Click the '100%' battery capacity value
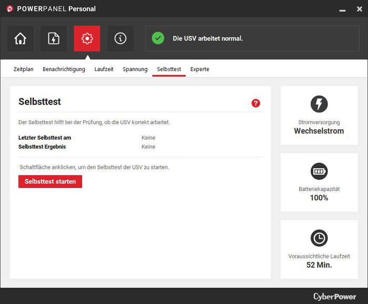This screenshot has height=304, width=368. coord(319,198)
